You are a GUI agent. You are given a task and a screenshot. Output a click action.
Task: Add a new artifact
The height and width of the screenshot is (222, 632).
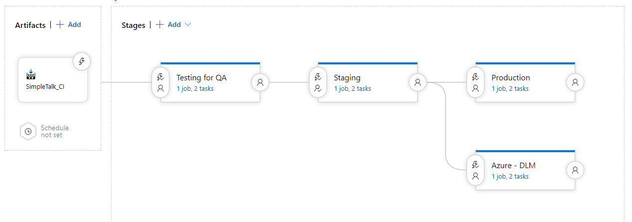click(x=68, y=24)
